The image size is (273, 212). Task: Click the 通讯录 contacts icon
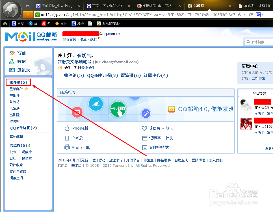point(12,70)
